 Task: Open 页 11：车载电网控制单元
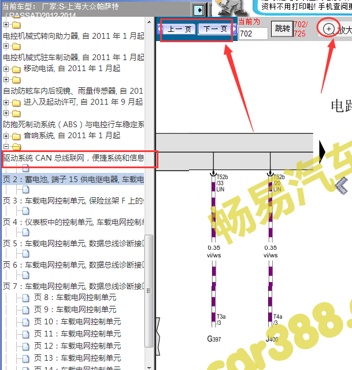(77, 334)
